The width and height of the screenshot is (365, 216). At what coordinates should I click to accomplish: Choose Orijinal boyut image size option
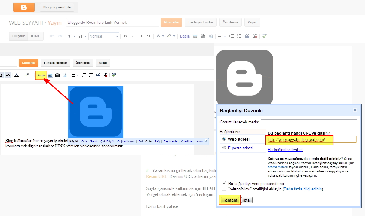pyautogui.click(x=126, y=141)
